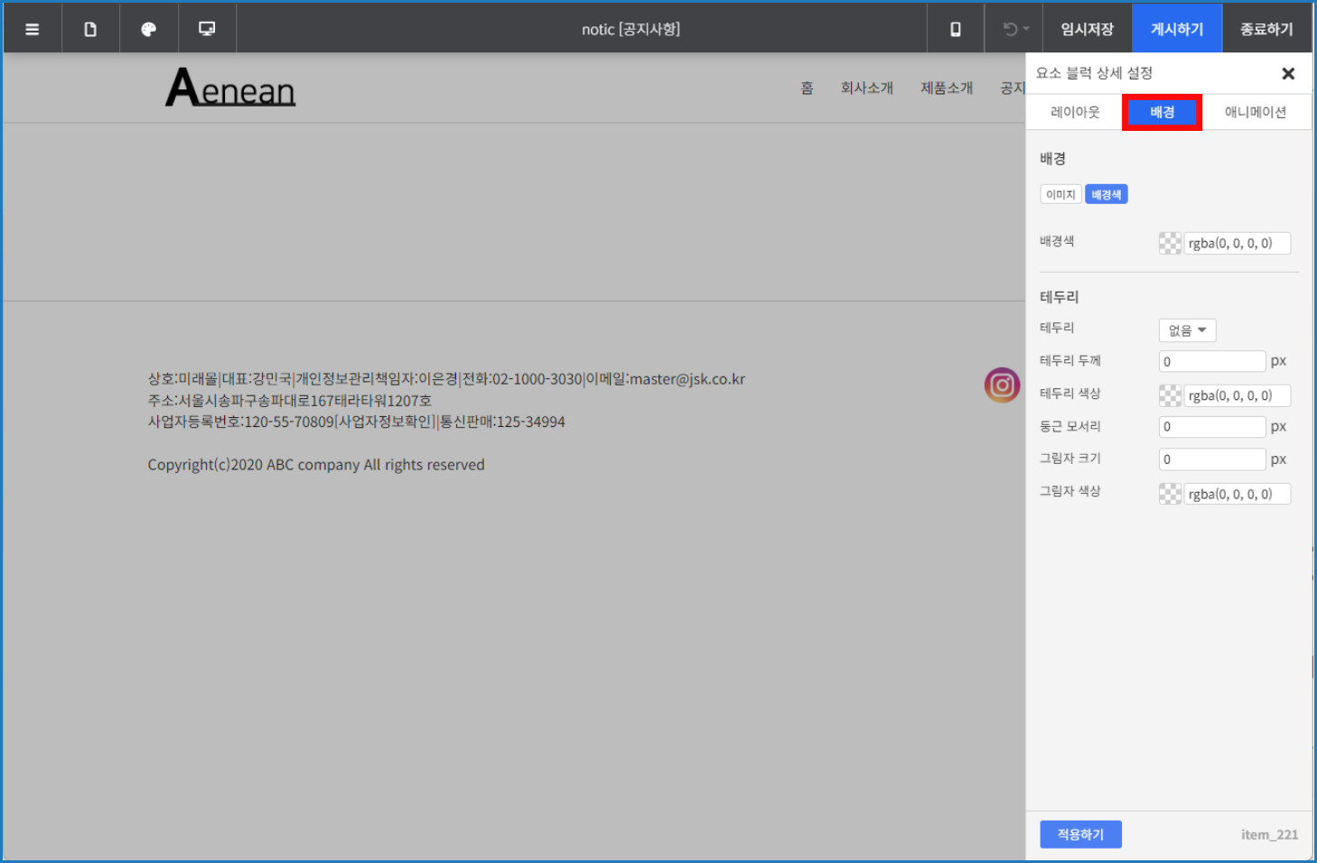
Task: Open the 테두리 style dropdown
Action: [x=1187, y=330]
